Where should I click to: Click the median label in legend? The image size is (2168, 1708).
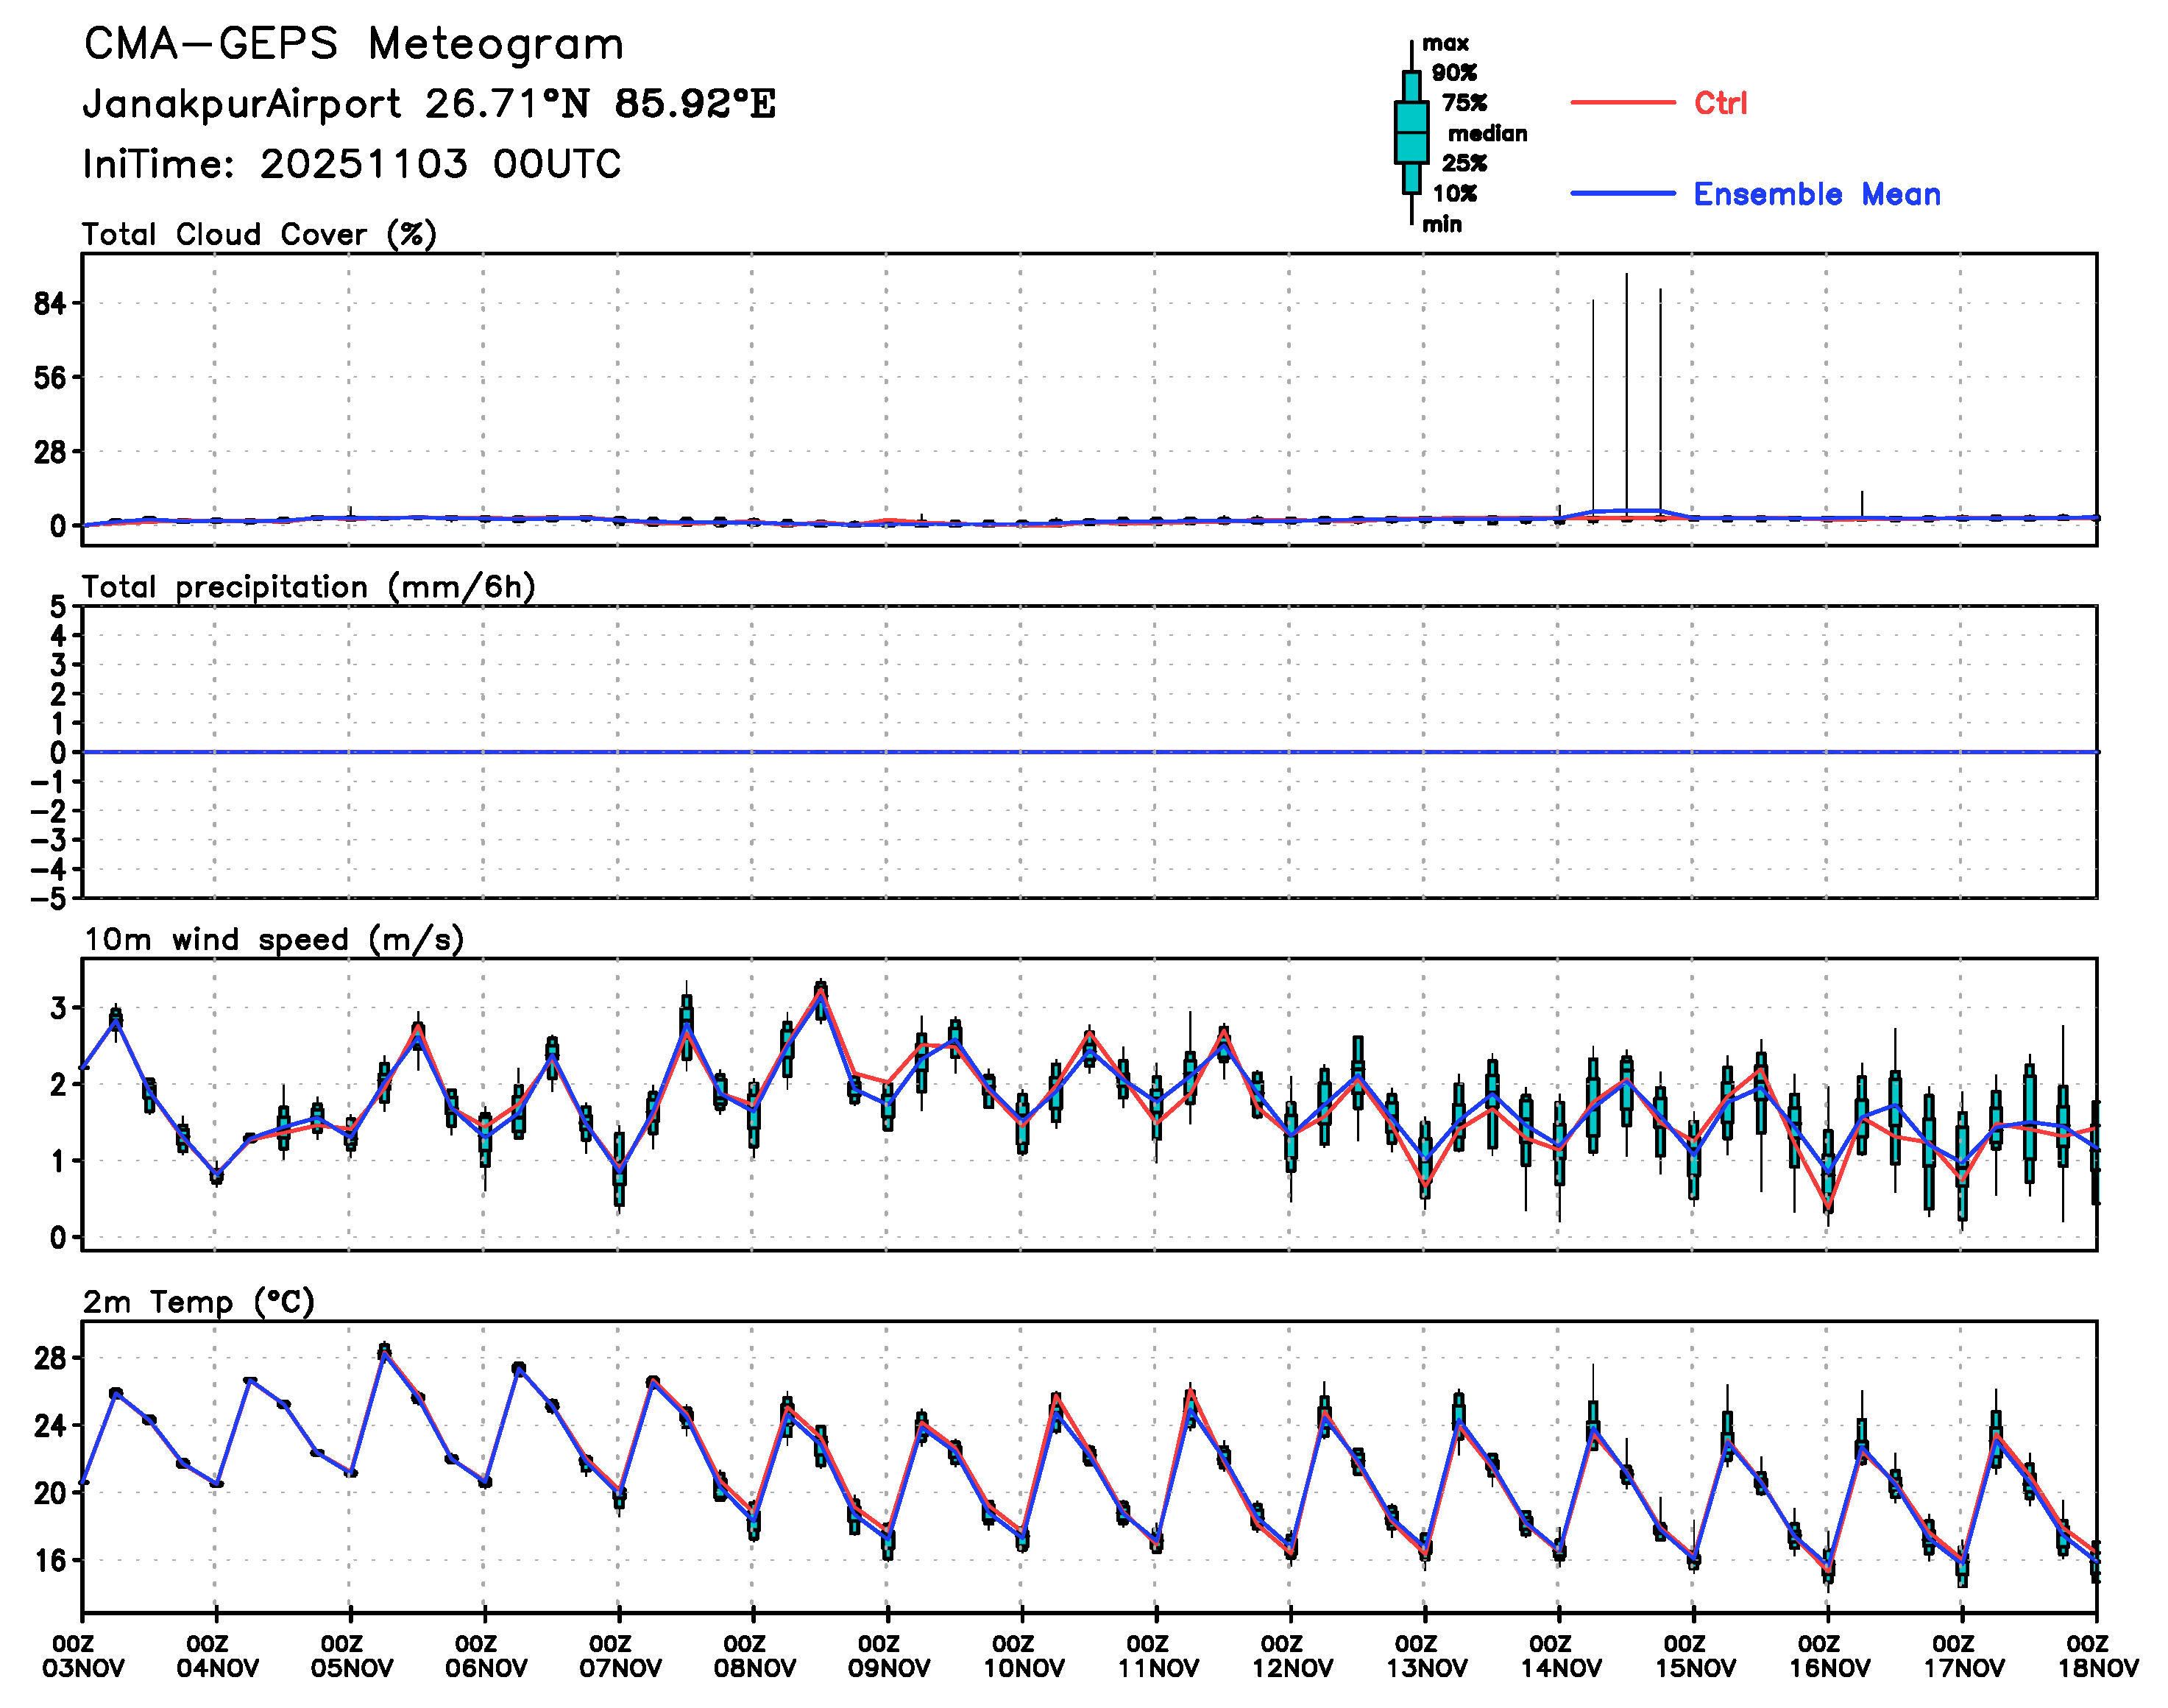click(x=1487, y=134)
